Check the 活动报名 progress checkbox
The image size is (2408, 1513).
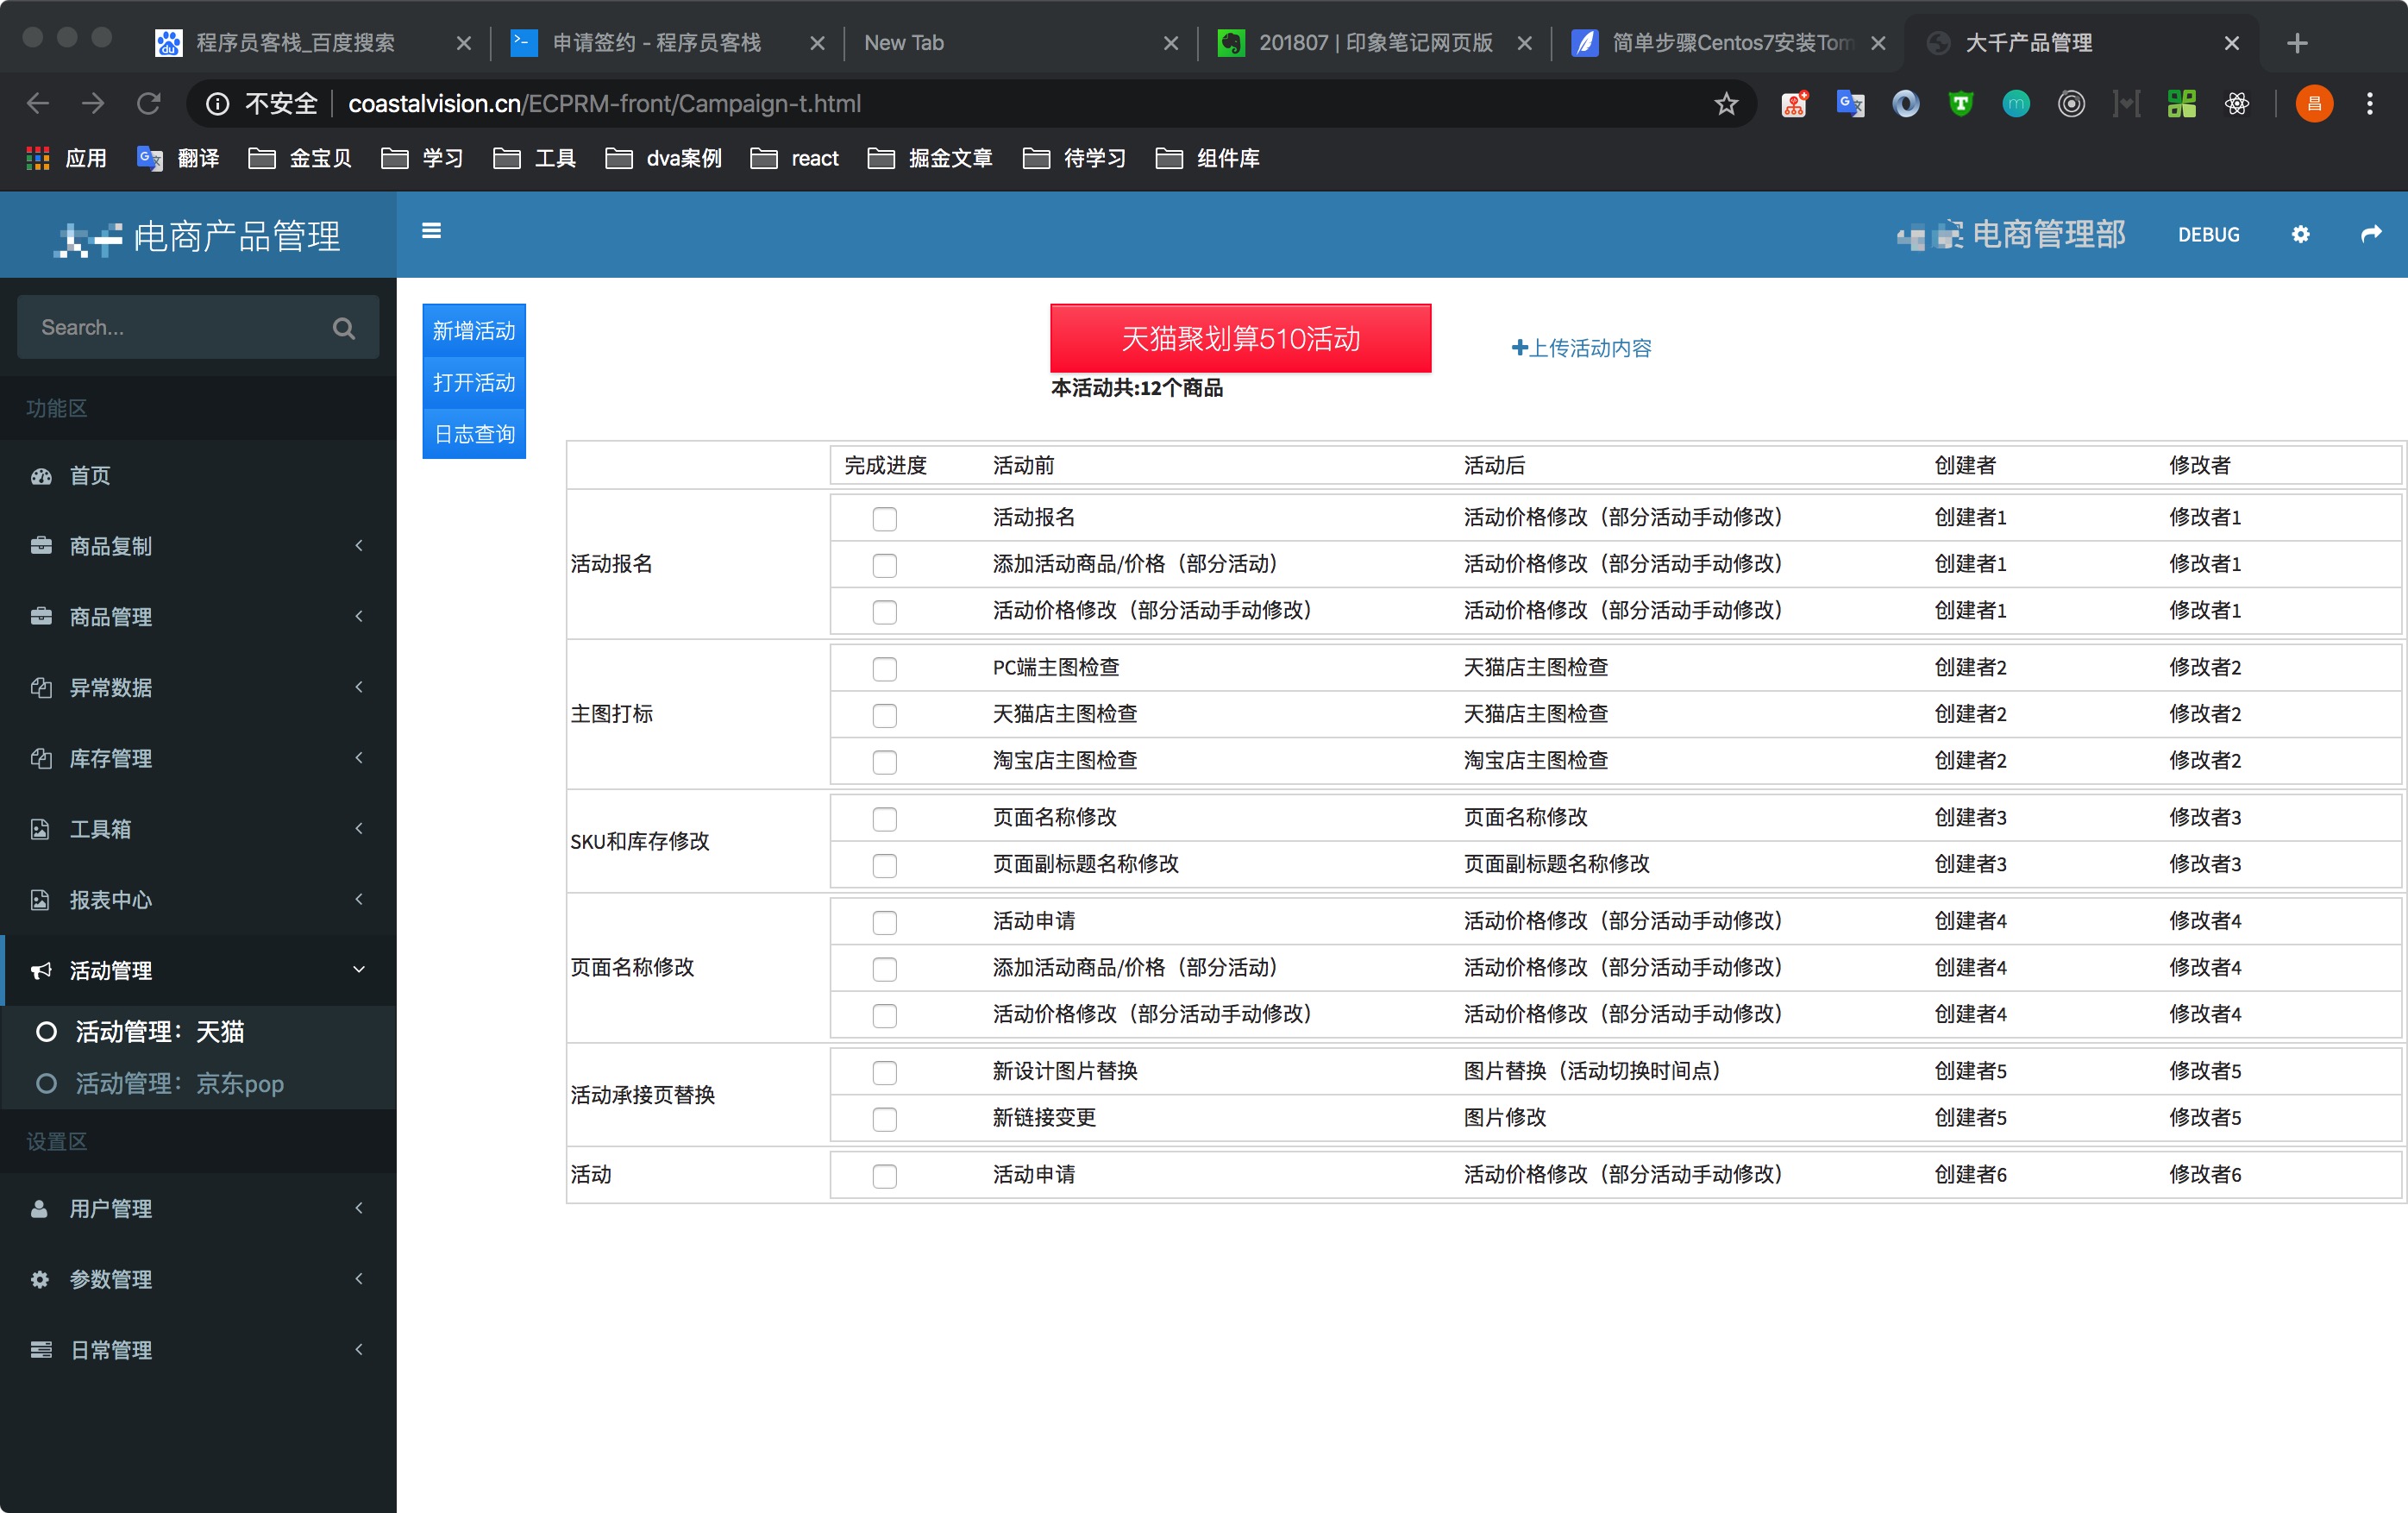[x=884, y=519]
